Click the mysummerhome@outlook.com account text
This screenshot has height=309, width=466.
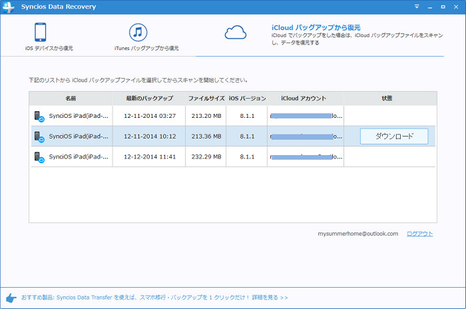pyautogui.click(x=358, y=234)
